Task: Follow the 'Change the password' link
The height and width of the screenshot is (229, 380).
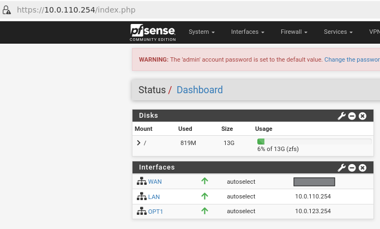Action: pos(352,59)
